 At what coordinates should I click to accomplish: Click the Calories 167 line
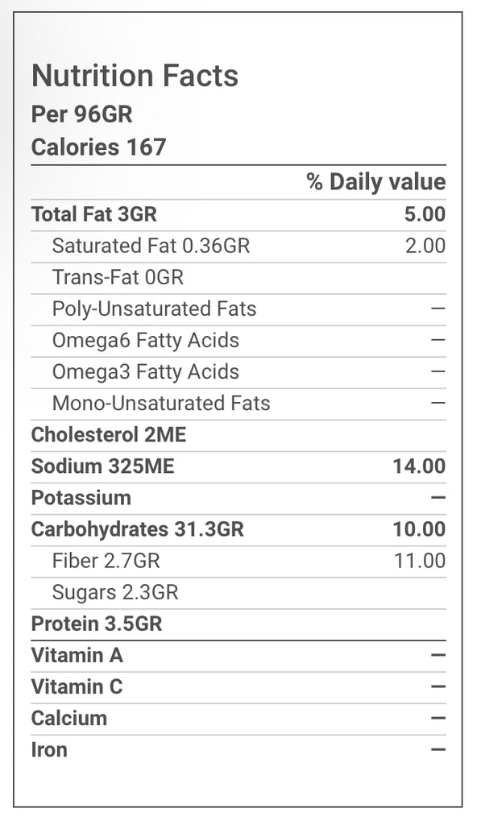98,147
